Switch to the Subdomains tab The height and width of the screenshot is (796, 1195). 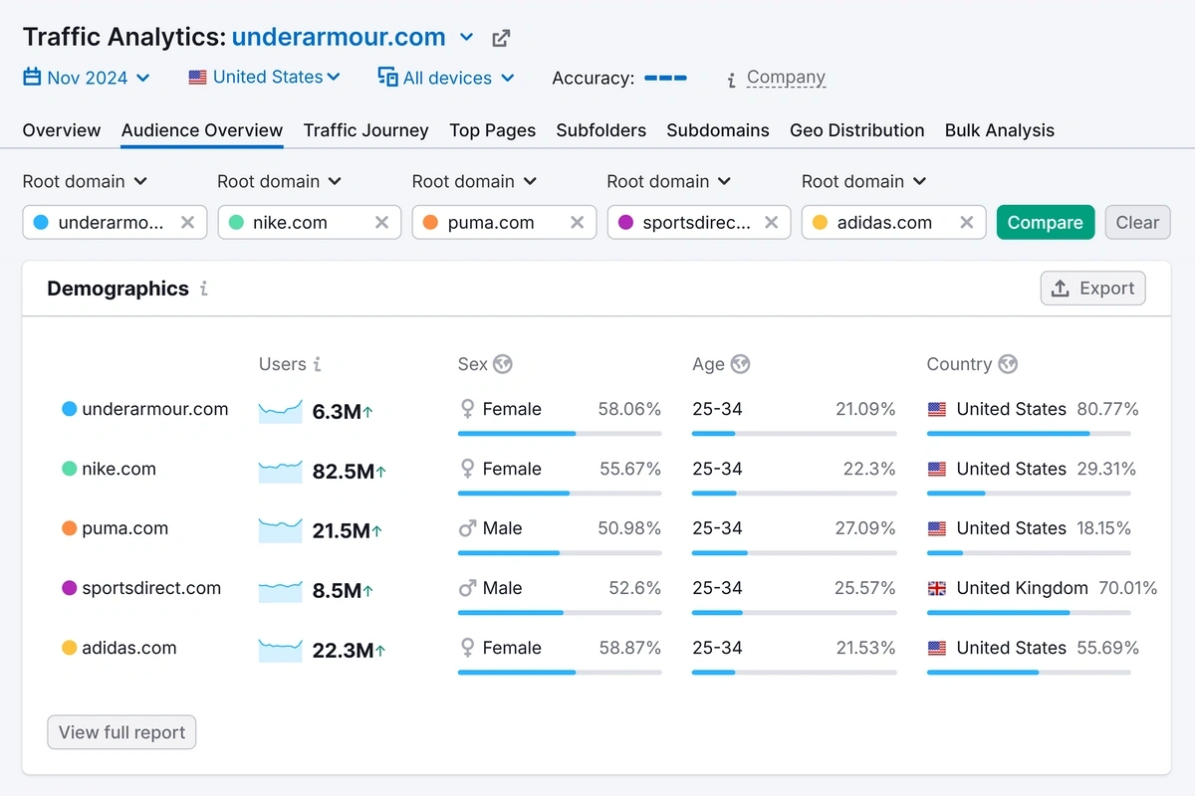pyautogui.click(x=718, y=130)
